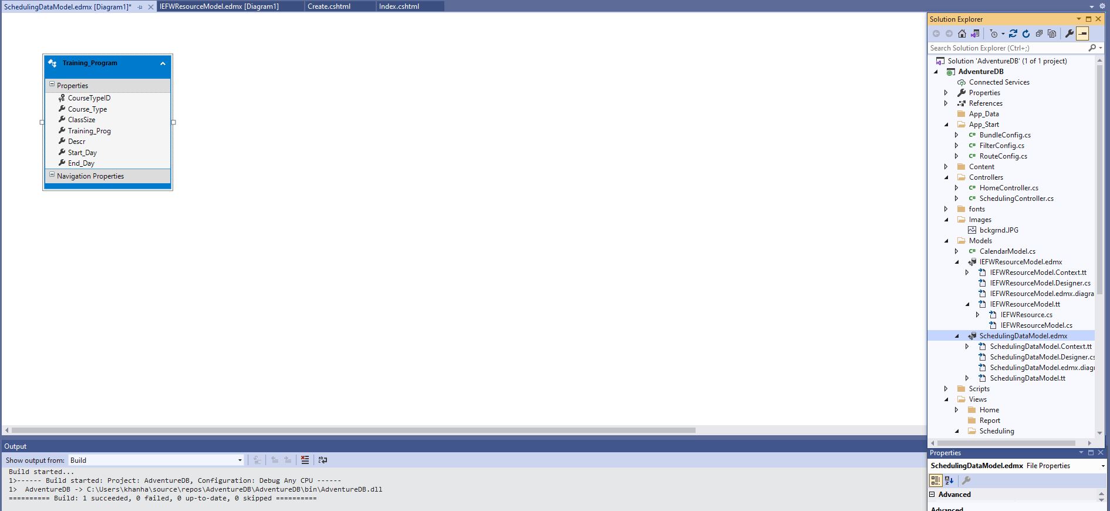Open HomeController.cs file
The height and width of the screenshot is (511, 1110).
(1008, 188)
